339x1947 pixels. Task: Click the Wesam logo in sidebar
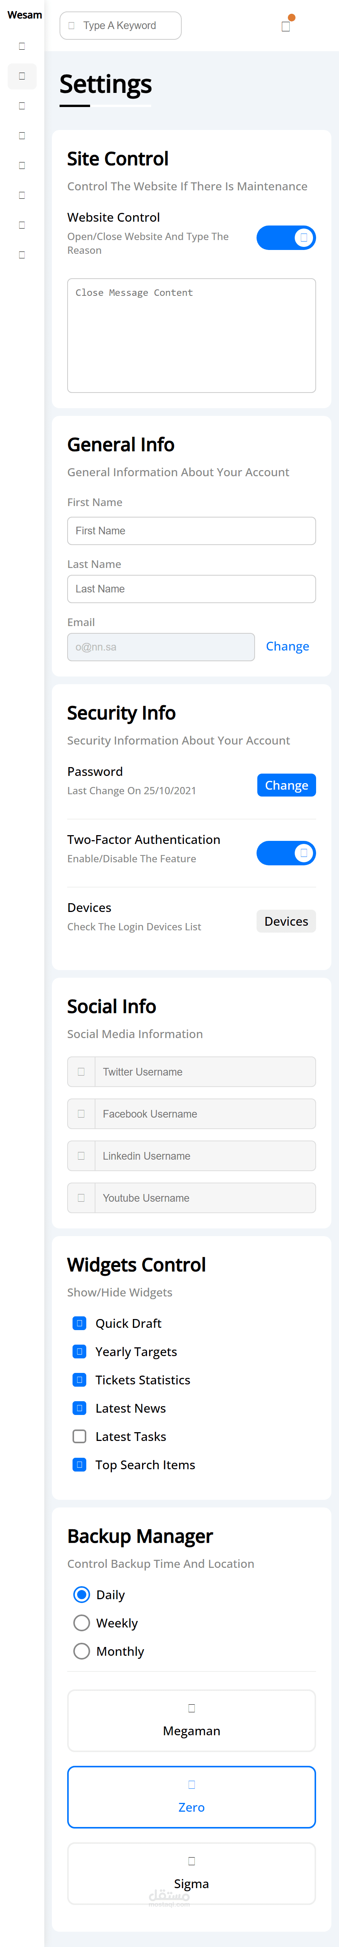(x=24, y=15)
